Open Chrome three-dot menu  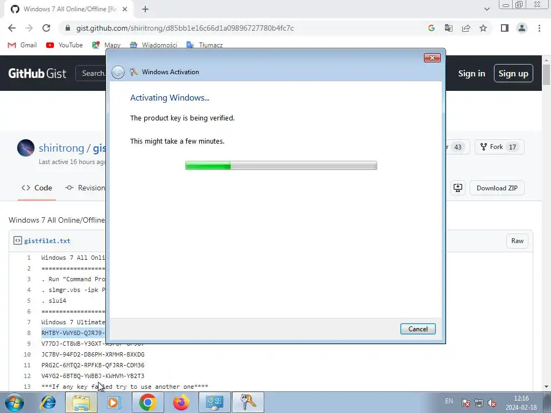(539, 28)
